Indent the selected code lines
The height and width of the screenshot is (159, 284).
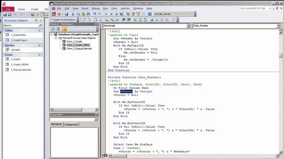point(124,19)
